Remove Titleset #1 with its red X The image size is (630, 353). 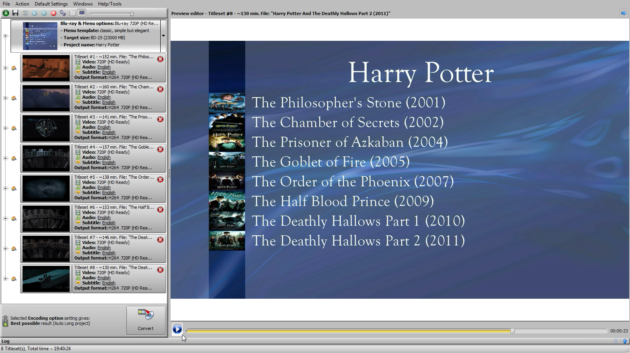[160, 59]
